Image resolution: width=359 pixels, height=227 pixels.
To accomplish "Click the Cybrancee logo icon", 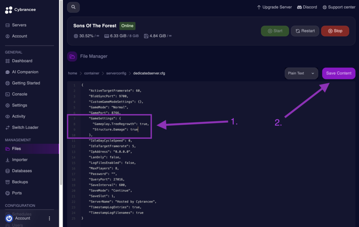I will [9, 10].
